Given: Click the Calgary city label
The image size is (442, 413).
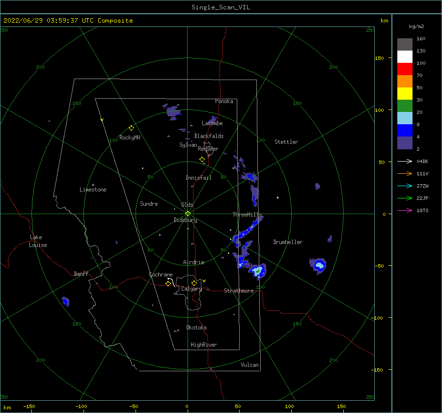Looking at the screenshot, I should 192,289.
